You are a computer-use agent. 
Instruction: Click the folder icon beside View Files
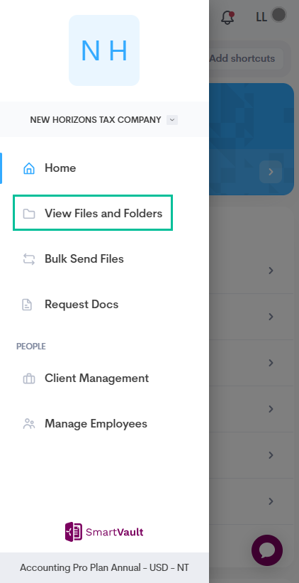29,214
